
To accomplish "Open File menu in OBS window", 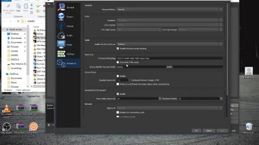I will tap(49, 4).
